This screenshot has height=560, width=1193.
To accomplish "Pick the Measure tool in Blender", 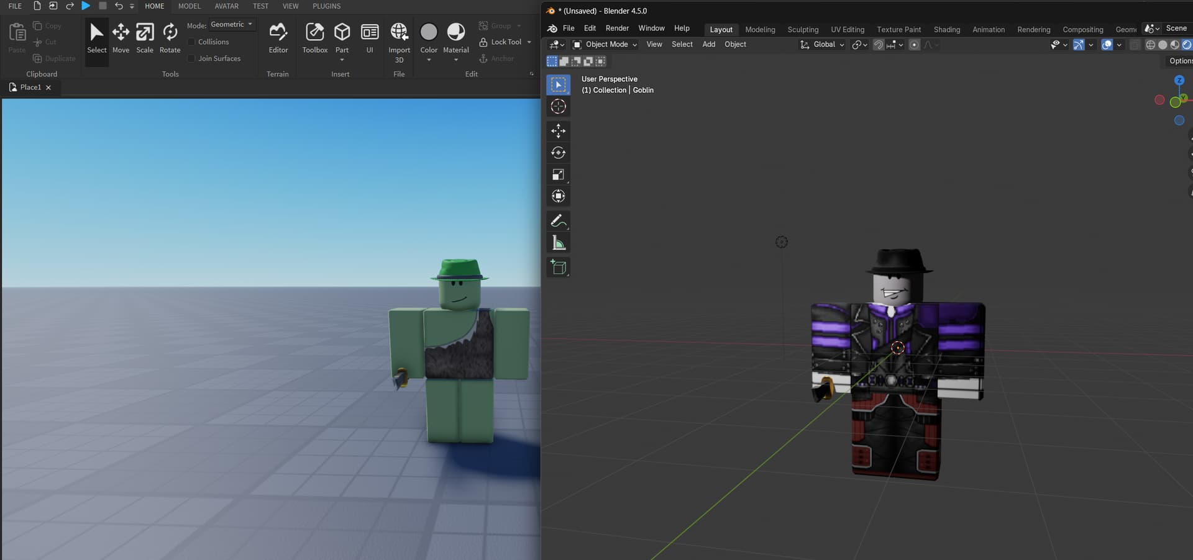I will [x=558, y=242].
